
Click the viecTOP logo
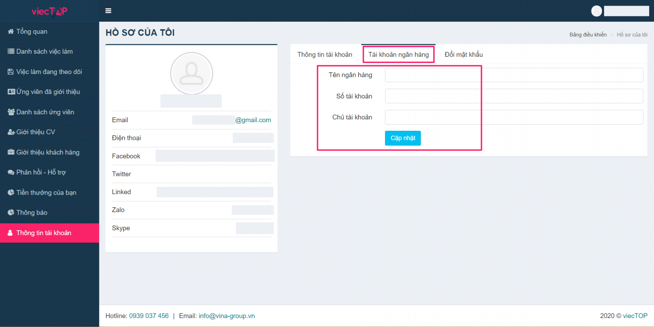tap(49, 11)
